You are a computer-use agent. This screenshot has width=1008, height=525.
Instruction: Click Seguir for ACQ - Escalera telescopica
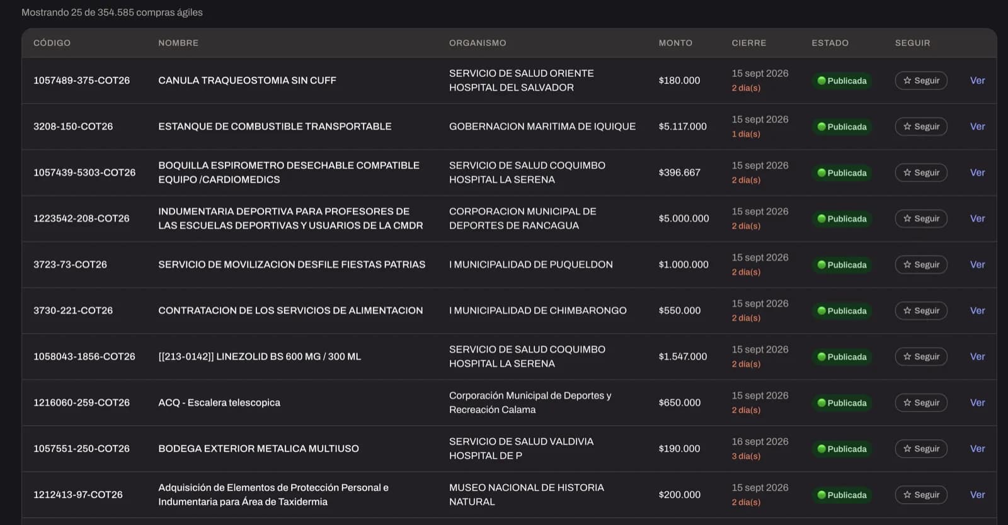(921, 402)
